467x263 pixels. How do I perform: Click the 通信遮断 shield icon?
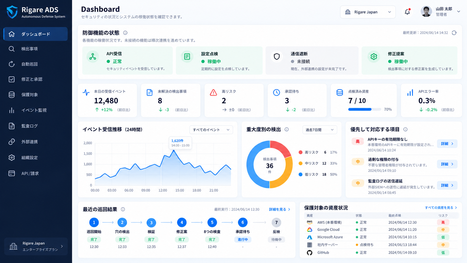277,57
